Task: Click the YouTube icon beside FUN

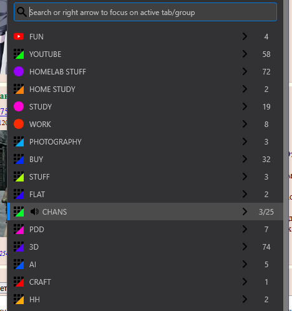Action: pyautogui.click(x=19, y=36)
